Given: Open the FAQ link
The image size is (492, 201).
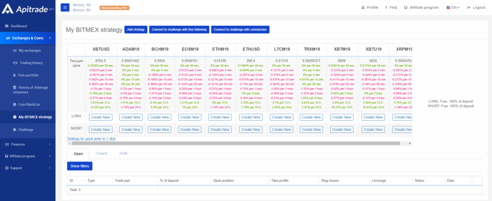Looking at the screenshot, I should coord(391,8).
